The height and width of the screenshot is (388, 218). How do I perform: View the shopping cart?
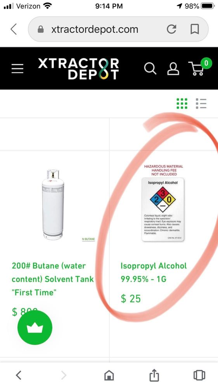click(x=200, y=67)
